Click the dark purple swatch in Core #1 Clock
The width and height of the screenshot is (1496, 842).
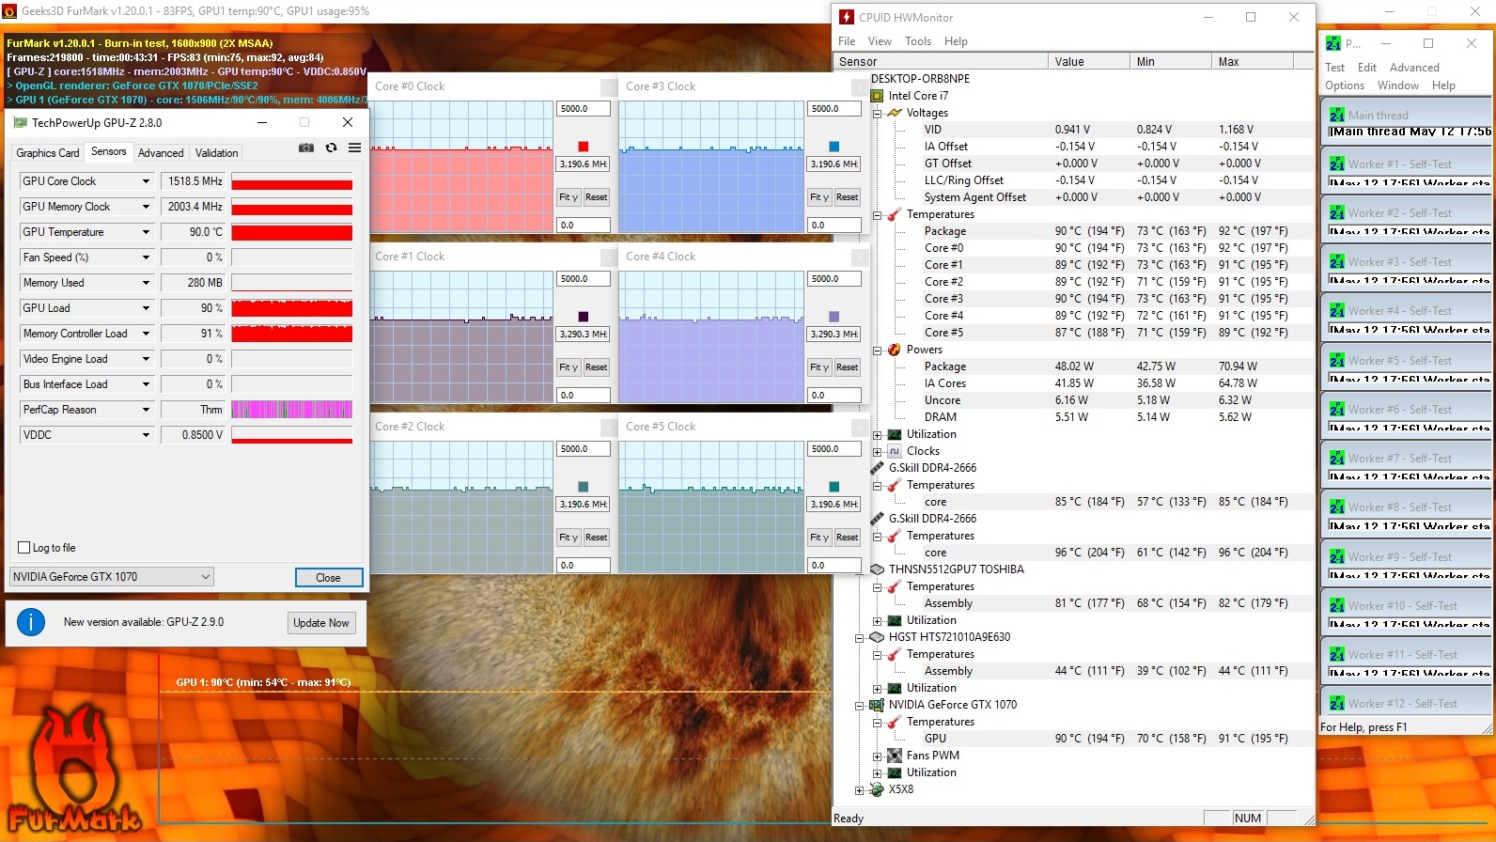tap(584, 317)
